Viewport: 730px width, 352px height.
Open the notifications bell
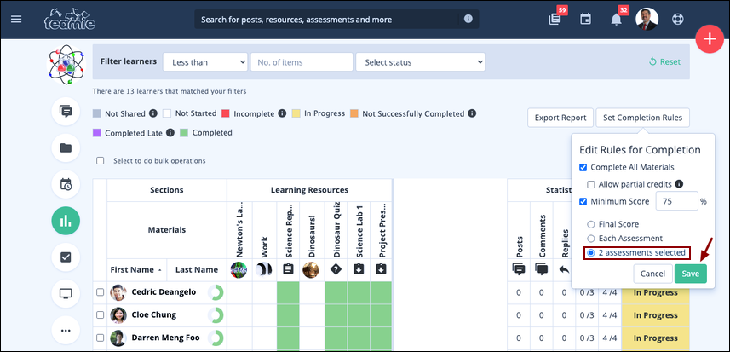pos(617,20)
